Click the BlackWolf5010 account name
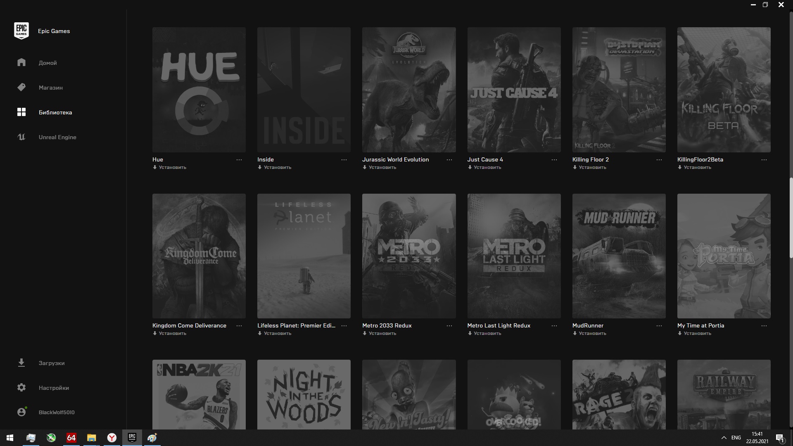The width and height of the screenshot is (793, 446). click(x=57, y=412)
